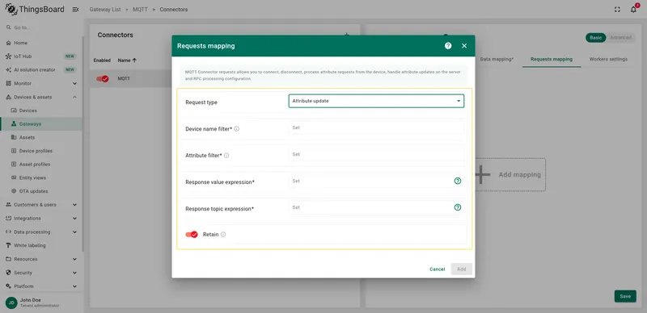Open Assets in sidebar
The image size is (647, 313).
(x=41, y=138)
